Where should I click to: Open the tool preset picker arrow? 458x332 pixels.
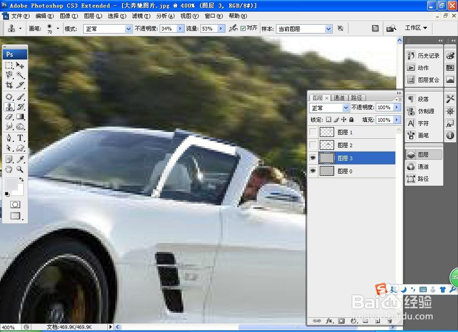click(20, 28)
